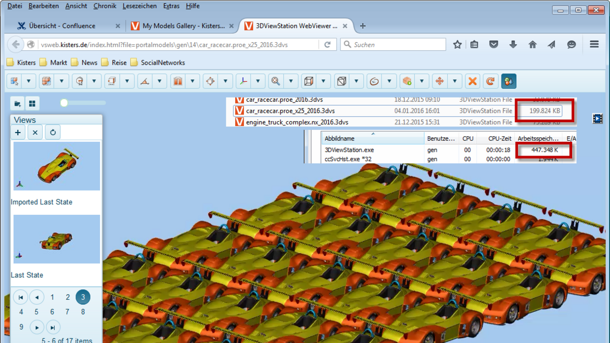Click the coordinate axes tool icon
Image resolution: width=610 pixels, height=343 pixels.
243,81
